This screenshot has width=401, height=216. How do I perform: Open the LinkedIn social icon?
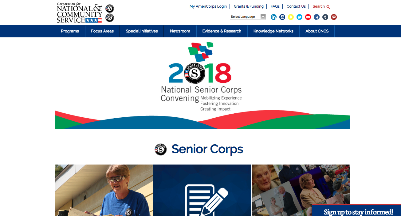273,17
